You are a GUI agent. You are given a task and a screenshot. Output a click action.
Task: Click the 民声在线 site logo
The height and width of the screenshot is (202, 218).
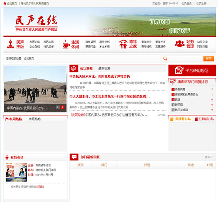coord(37,23)
